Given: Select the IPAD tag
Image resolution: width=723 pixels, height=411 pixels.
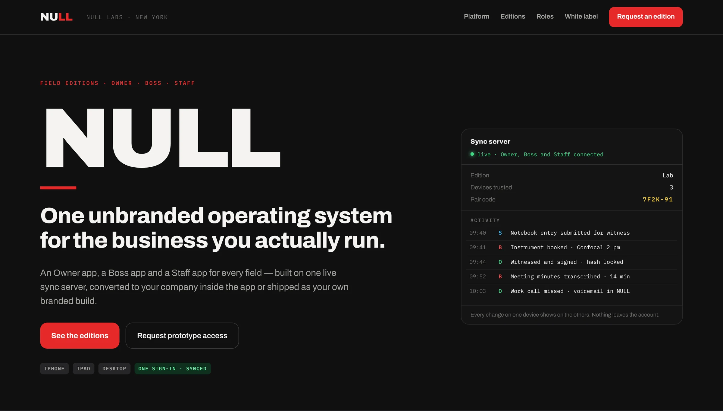Looking at the screenshot, I should point(83,368).
